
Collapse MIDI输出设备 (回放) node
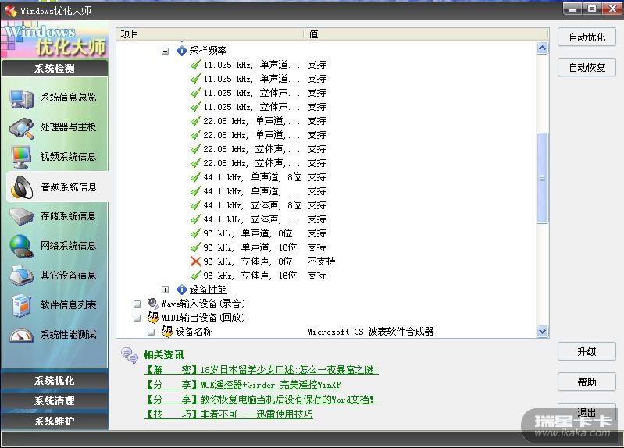tap(137, 318)
